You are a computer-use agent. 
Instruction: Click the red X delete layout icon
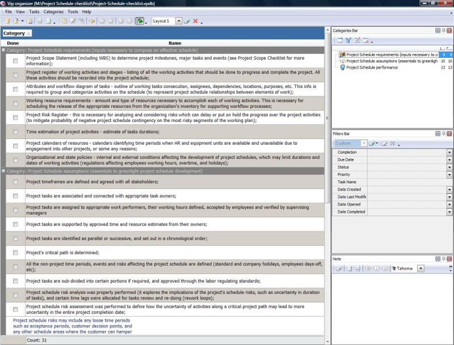(x=195, y=21)
